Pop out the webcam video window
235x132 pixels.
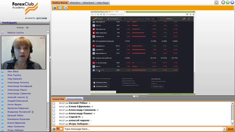44,37
